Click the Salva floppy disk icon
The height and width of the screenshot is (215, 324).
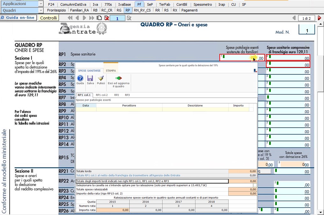click(x=90, y=78)
